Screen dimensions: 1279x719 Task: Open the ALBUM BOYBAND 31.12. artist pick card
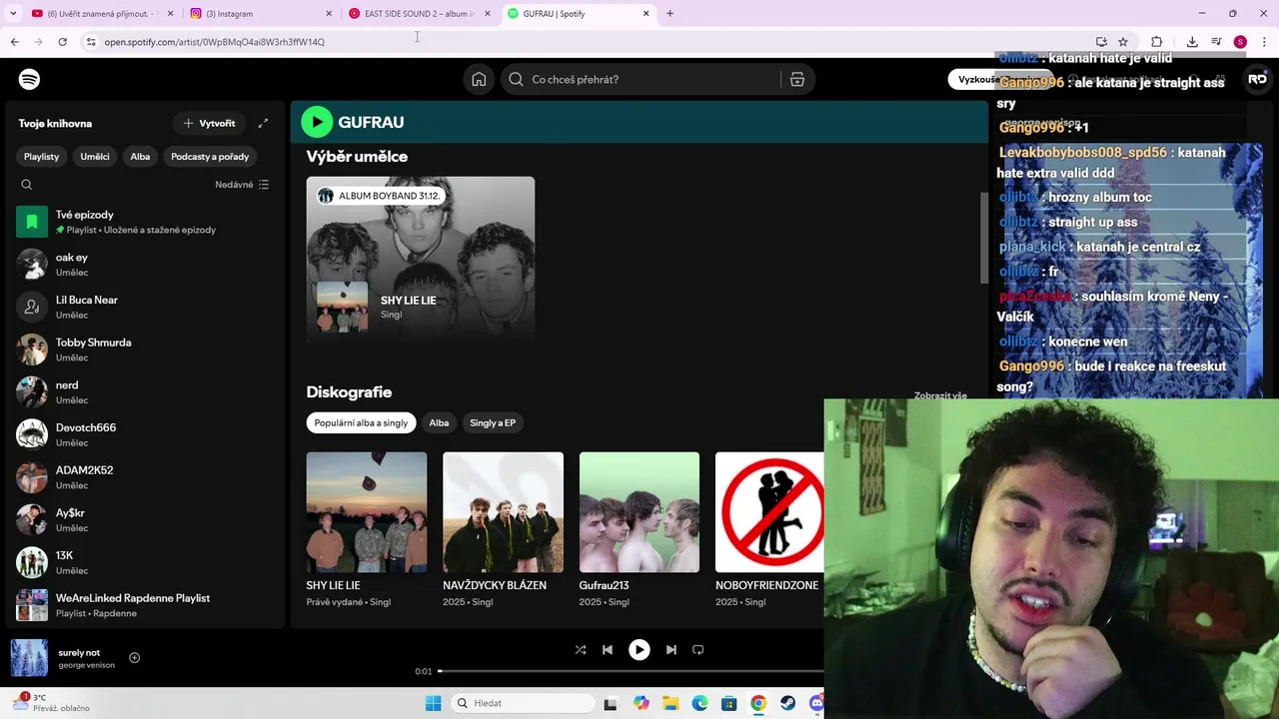tap(421, 260)
